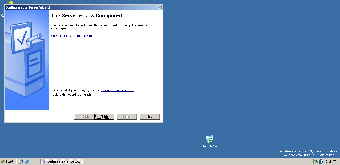340x165 pixels.
Task: Open the Start menu
Action: [x=7, y=162]
